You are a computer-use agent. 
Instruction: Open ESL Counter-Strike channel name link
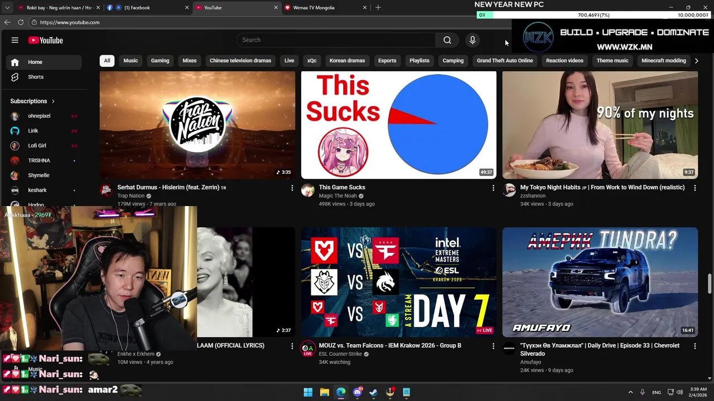click(340, 354)
